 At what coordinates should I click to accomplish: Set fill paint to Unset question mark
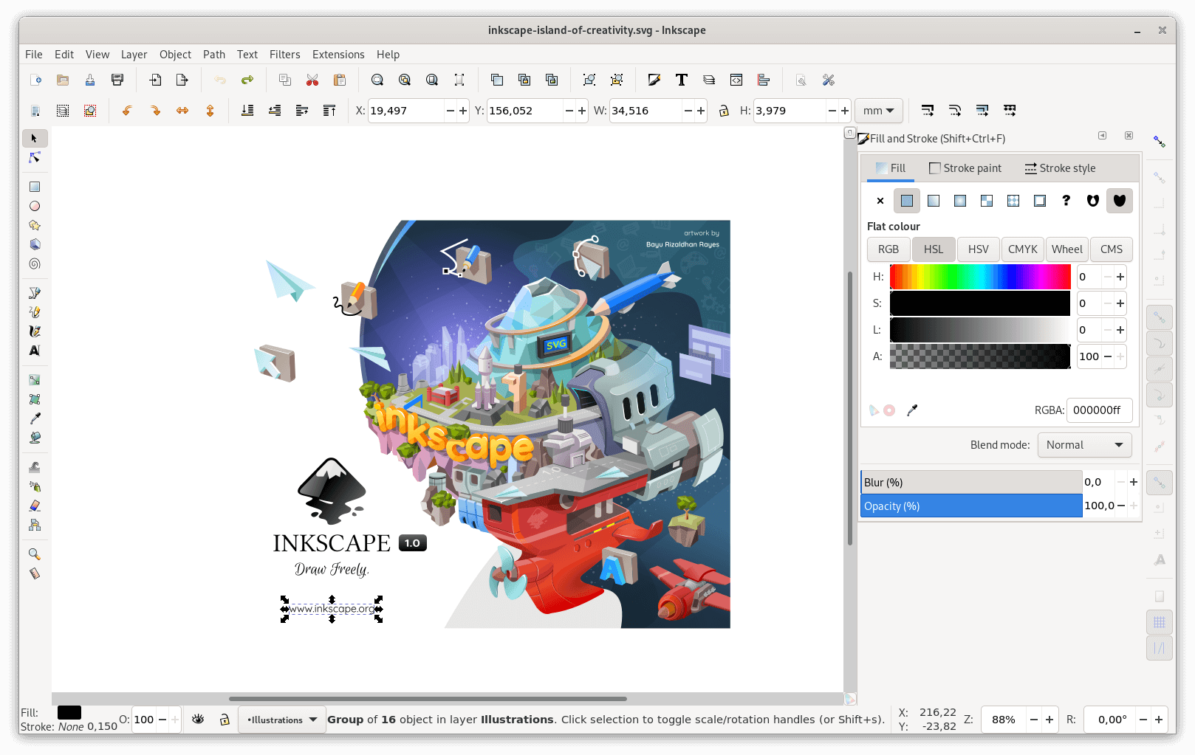pyautogui.click(x=1066, y=201)
